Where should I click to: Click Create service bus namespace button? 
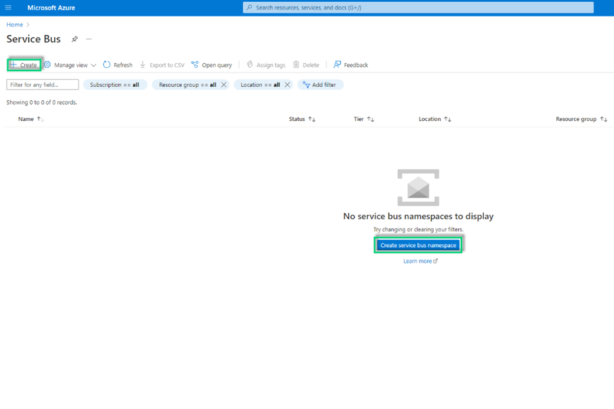[x=418, y=245]
